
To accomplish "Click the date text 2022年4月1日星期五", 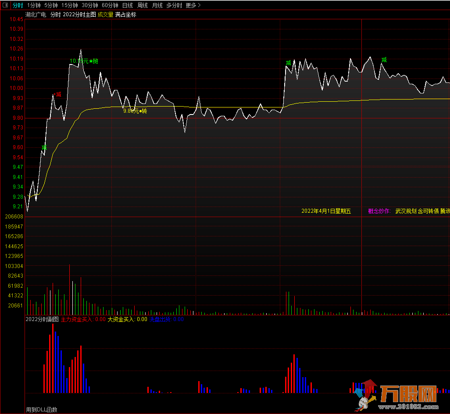I will 326,211.
